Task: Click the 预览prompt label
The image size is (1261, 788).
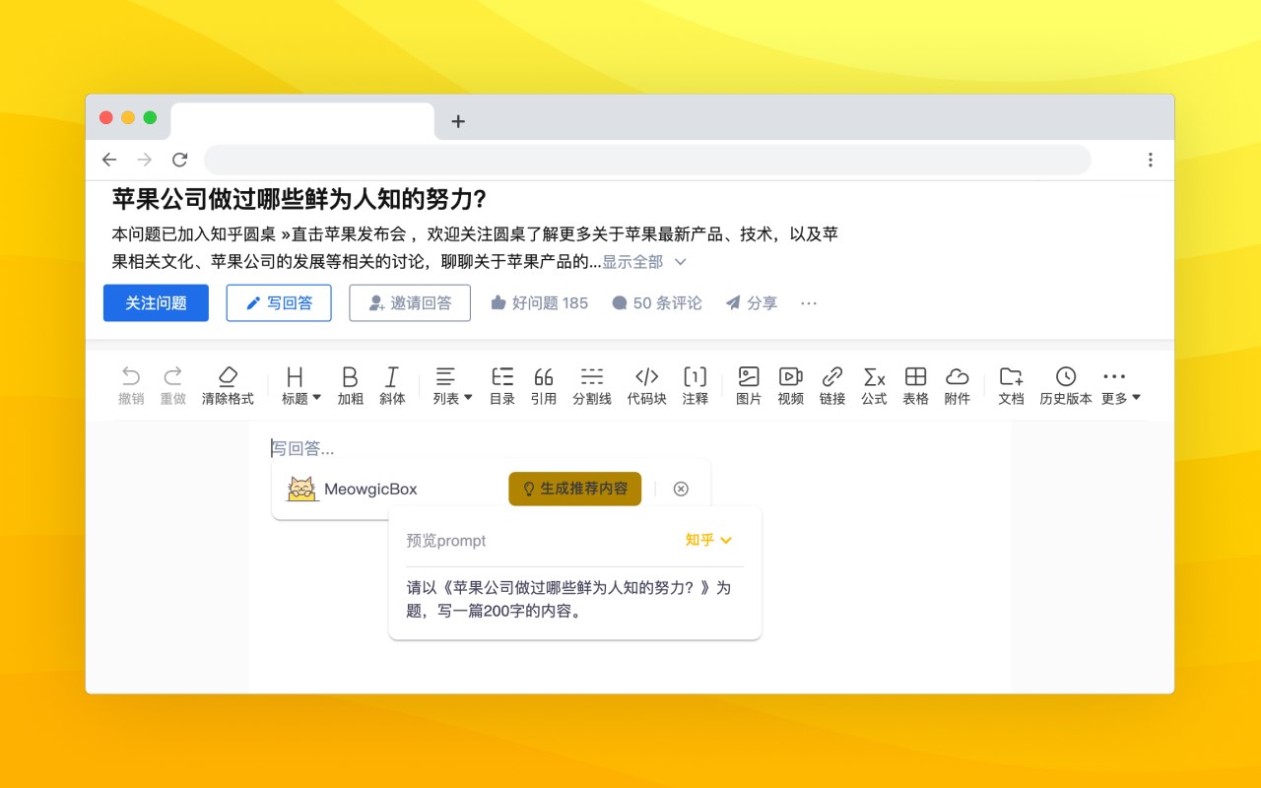Action: [x=446, y=541]
